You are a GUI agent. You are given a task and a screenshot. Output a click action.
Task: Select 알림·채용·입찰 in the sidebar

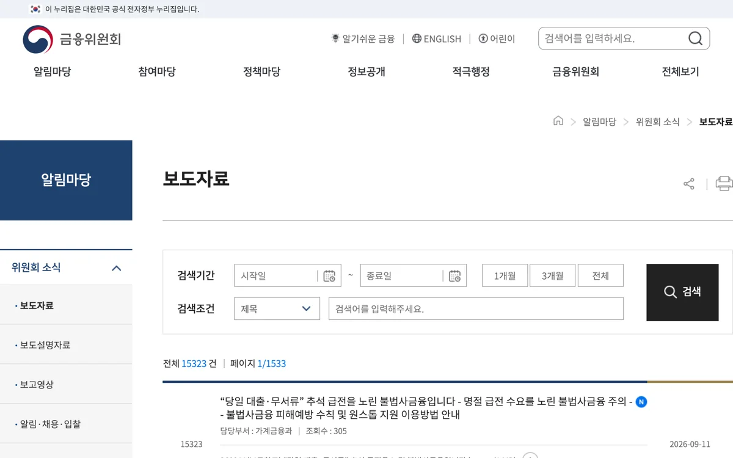click(x=66, y=424)
